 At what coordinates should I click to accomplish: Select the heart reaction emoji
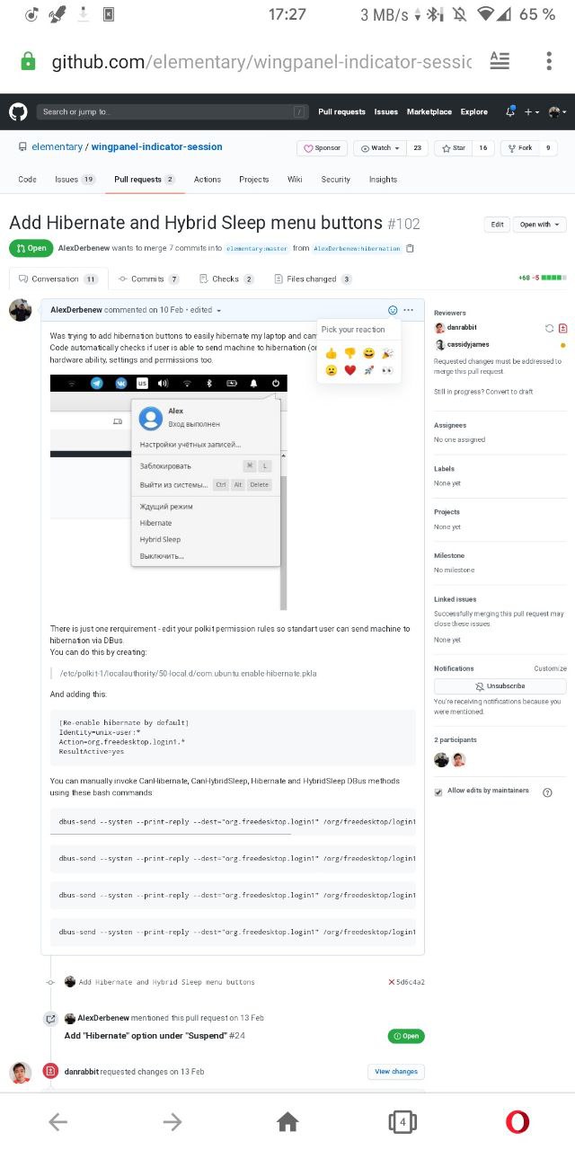[x=350, y=369]
